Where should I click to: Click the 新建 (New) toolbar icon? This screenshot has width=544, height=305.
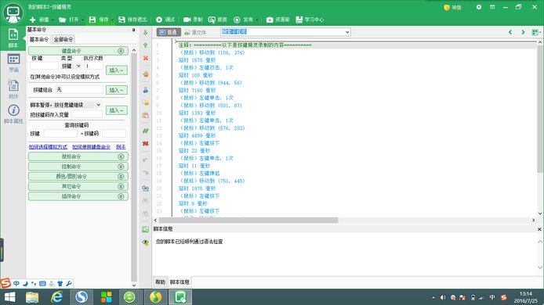tap(33, 20)
